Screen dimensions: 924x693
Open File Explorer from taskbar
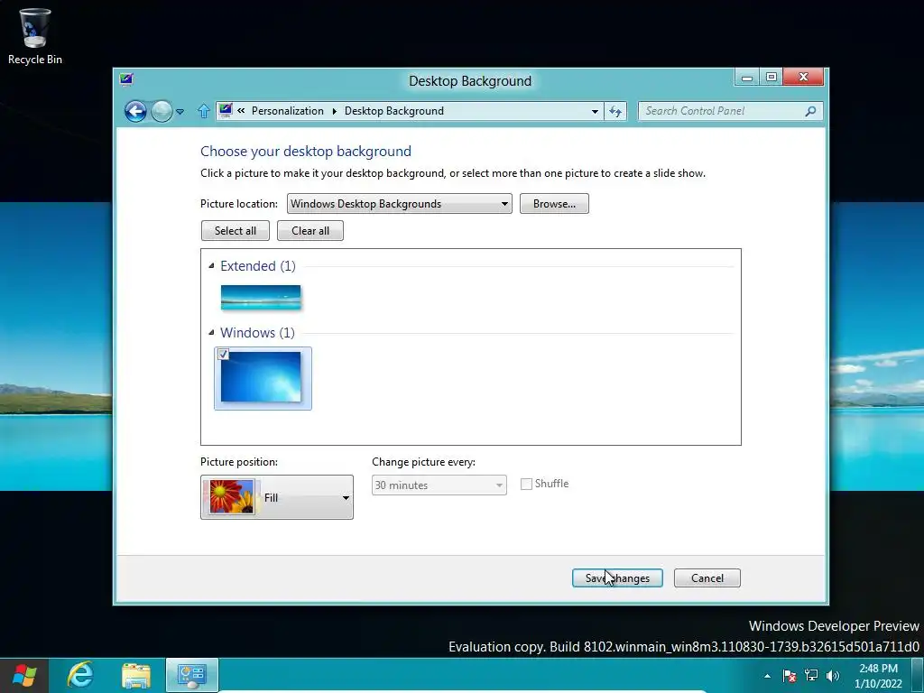tap(136, 675)
